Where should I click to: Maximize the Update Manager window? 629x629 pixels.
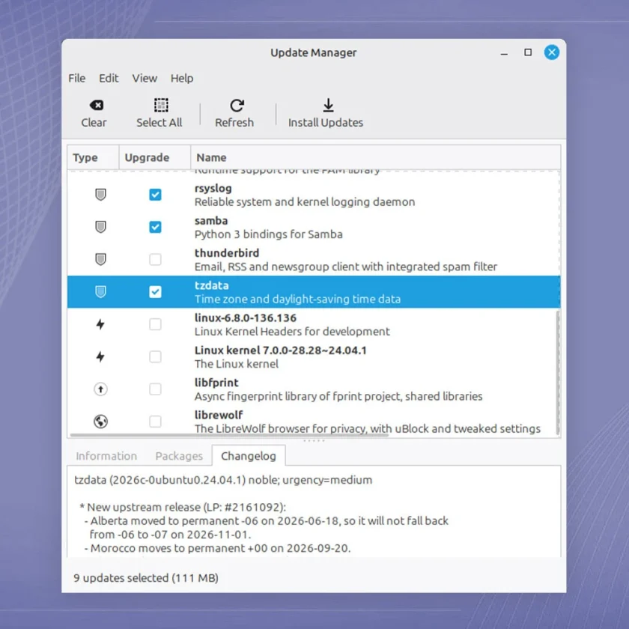[x=528, y=52]
